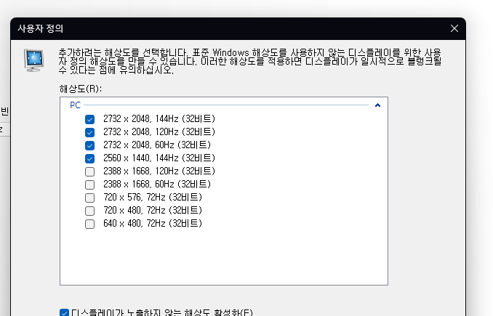Click the empty area below the resolution list
The width and height of the screenshot is (493, 316).
pos(223,258)
